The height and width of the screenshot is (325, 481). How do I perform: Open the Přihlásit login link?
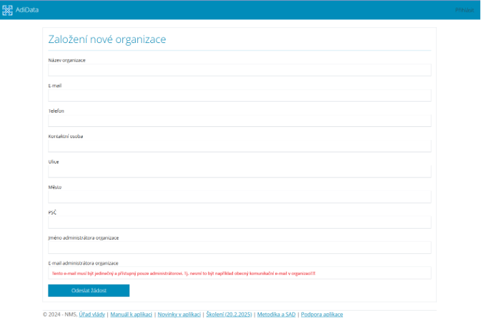(465, 10)
